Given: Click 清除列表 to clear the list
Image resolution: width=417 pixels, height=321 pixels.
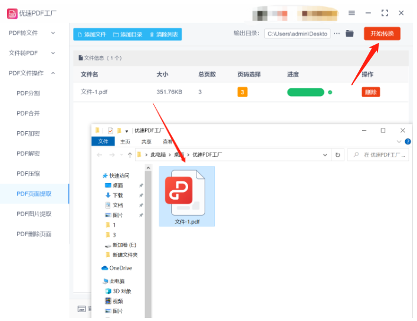Looking at the screenshot, I should click(164, 35).
